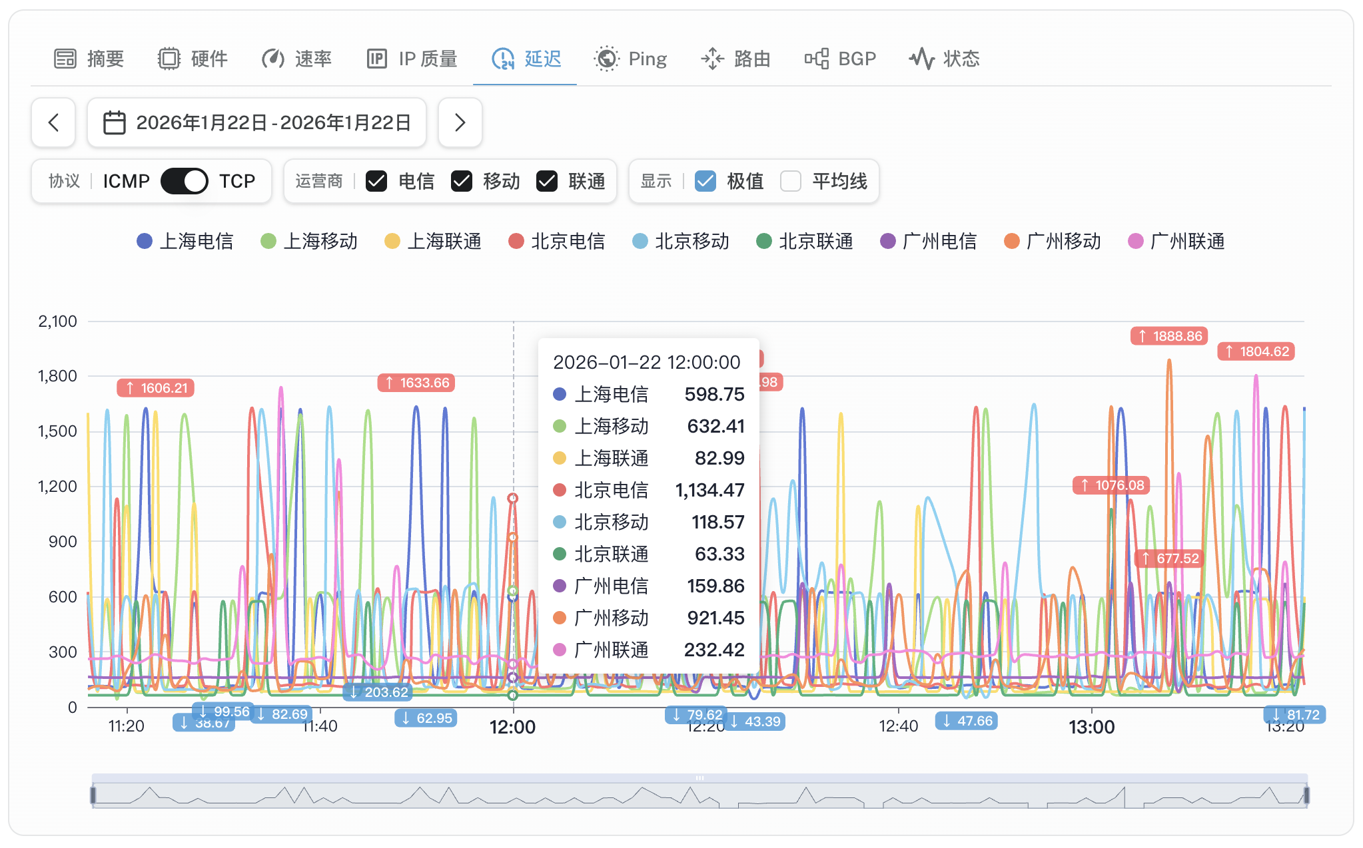Switch protocol from TCP back to ICMP
Screen dimensions: 1363x848
point(184,180)
